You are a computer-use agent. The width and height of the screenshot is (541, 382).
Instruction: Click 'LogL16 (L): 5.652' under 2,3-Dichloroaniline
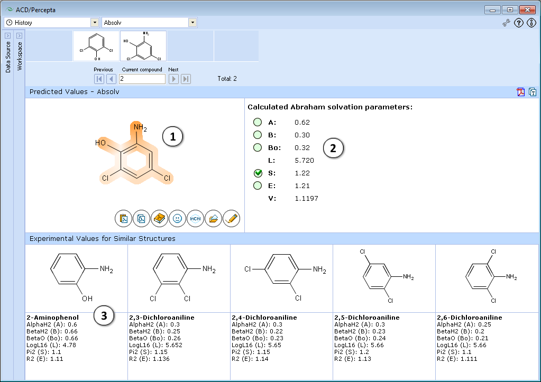pos(155,345)
